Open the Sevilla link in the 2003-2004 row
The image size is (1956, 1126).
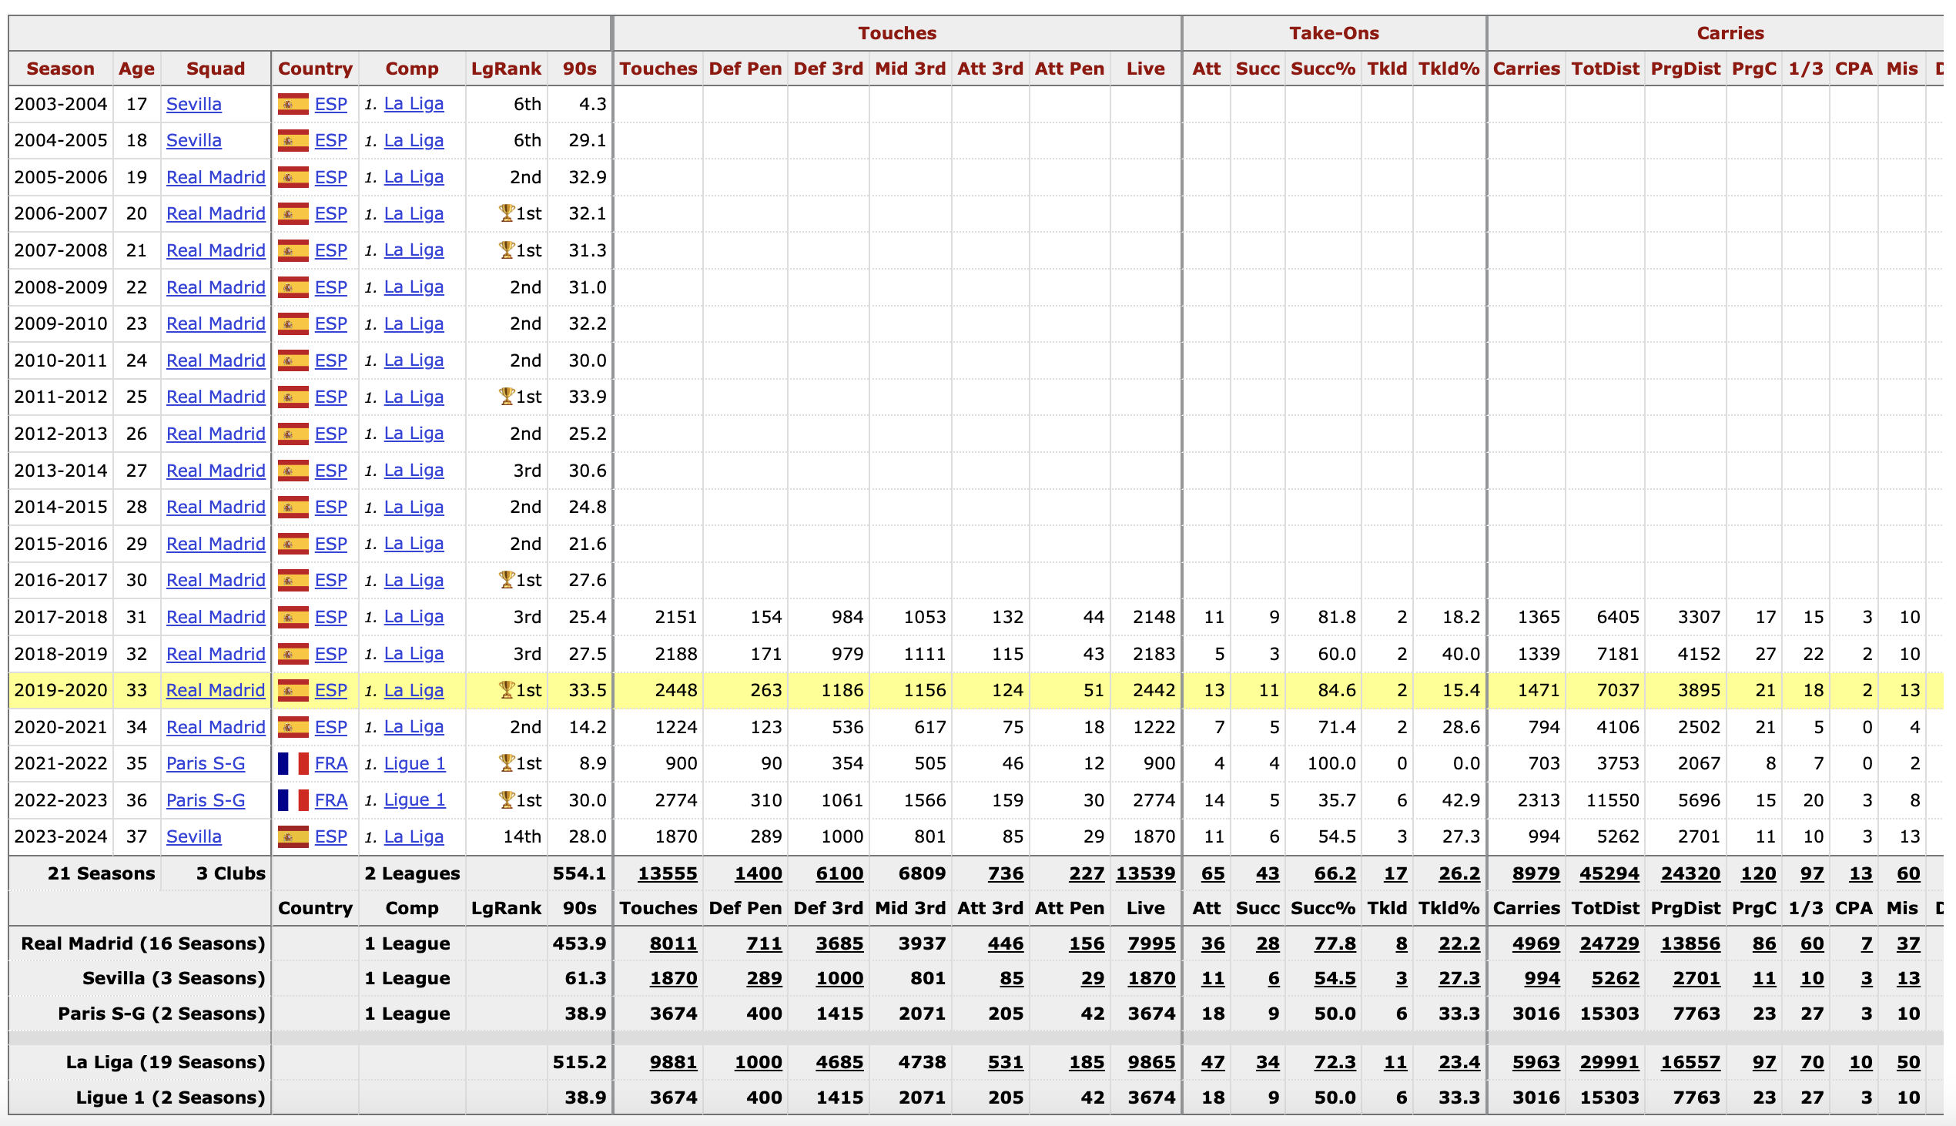click(193, 105)
